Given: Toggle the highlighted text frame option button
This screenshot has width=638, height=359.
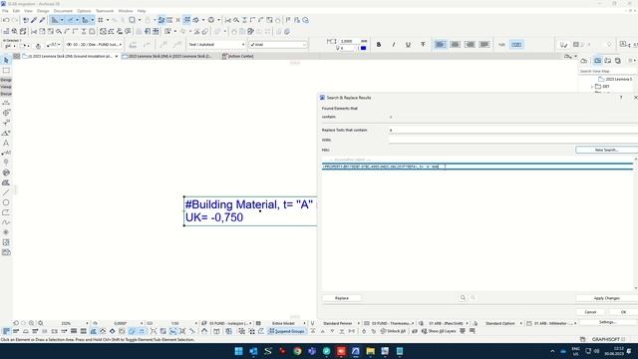Looking at the screenshot, I should (x=516, y=44).
